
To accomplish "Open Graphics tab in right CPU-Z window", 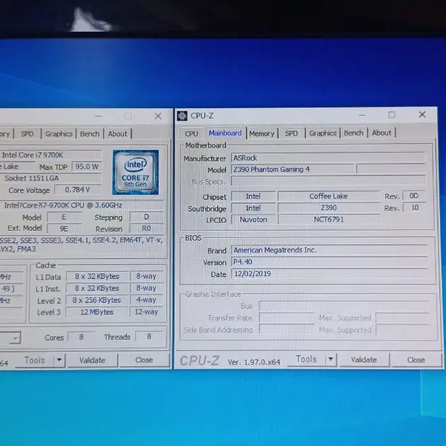I will click(323, 133).
